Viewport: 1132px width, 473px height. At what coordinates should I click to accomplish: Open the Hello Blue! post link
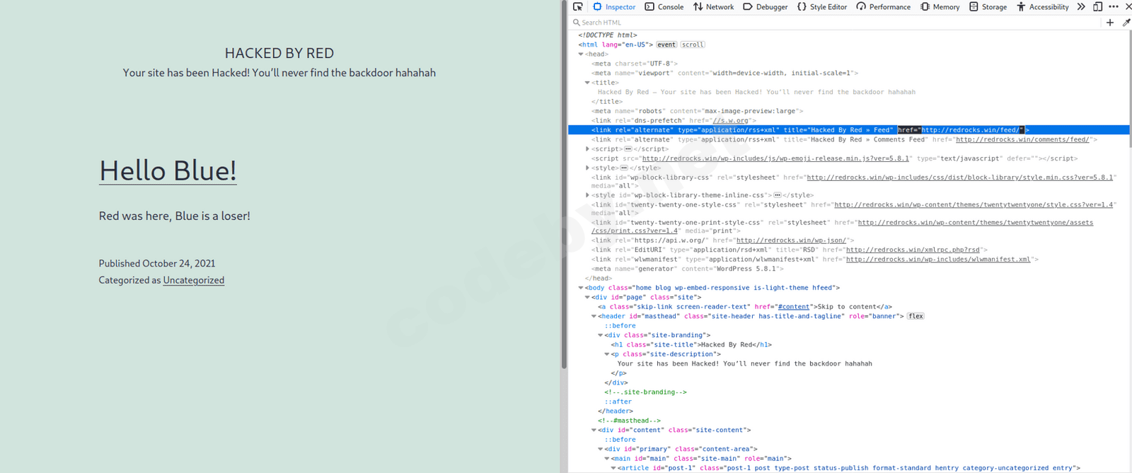click(x=168, y=170)
